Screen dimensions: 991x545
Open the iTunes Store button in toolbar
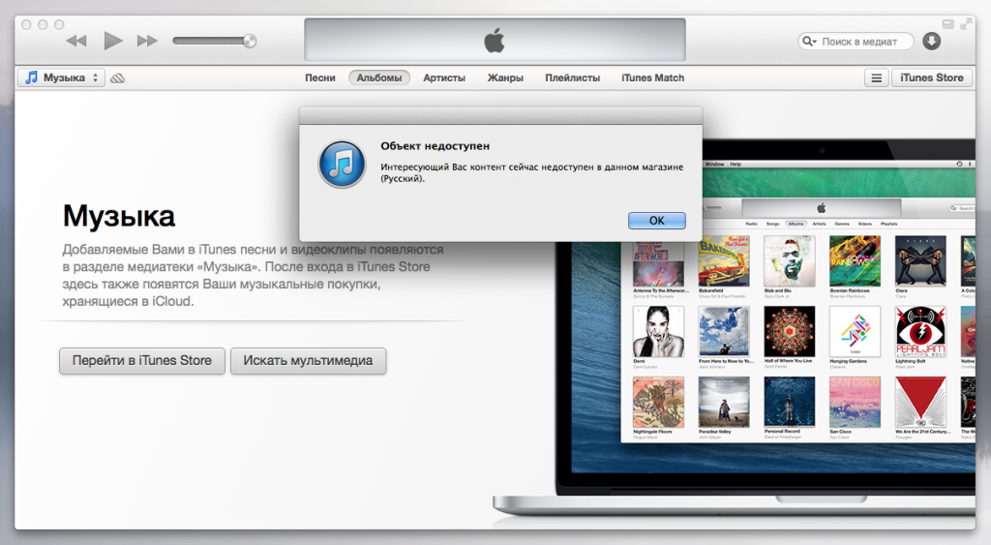(932, 77)
